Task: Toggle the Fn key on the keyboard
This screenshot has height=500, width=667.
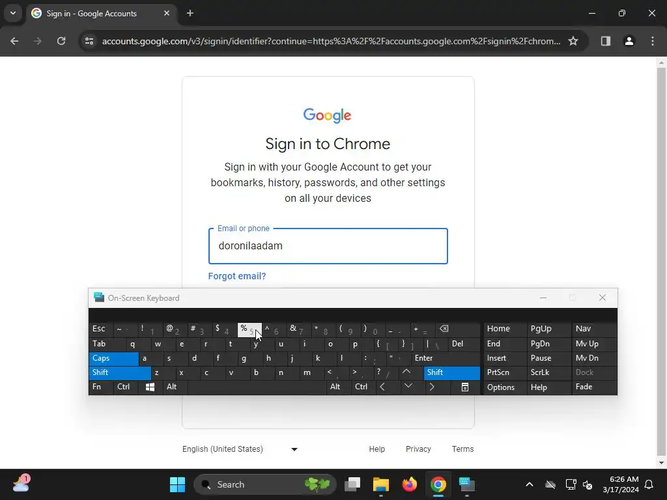Action: (101, 387)
